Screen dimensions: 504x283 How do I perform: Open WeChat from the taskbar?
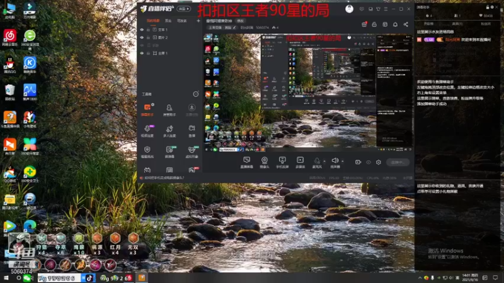[27, 278]
